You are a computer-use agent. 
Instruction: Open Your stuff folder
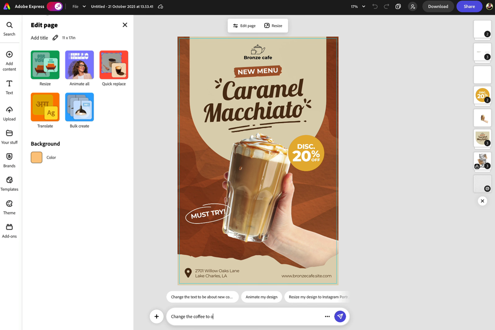pos(9,137)
